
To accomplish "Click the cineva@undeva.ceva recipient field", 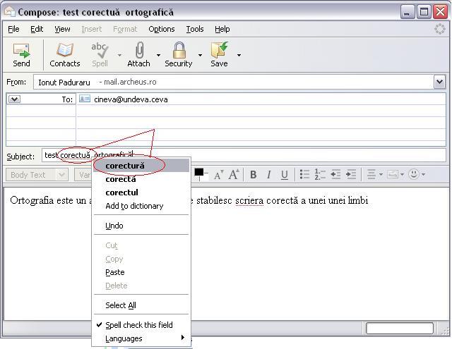I will [261, 99].
